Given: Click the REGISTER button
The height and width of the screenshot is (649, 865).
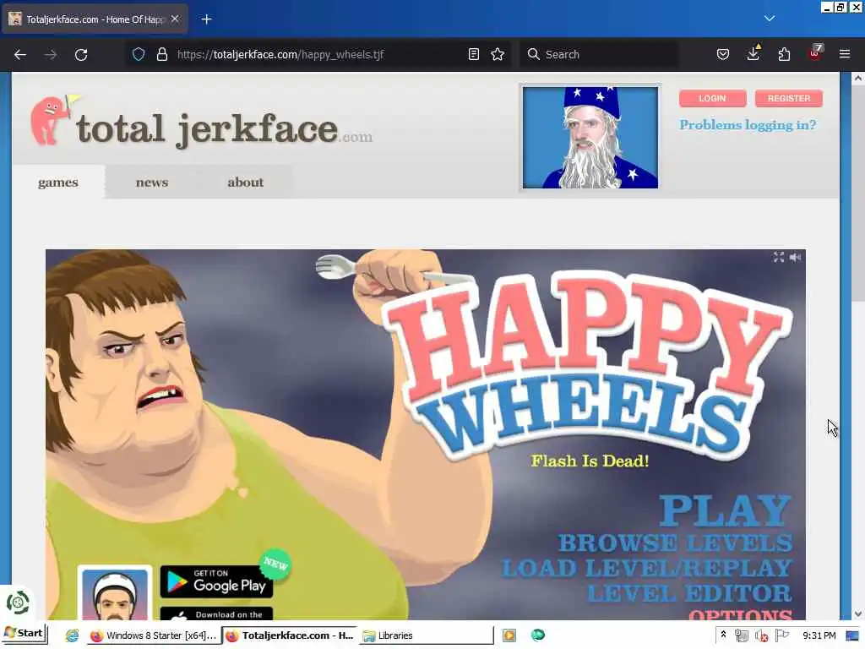Looking at the screenshot, I should tap(788, 98).
